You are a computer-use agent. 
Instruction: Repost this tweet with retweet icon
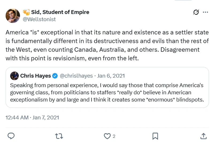59,136
